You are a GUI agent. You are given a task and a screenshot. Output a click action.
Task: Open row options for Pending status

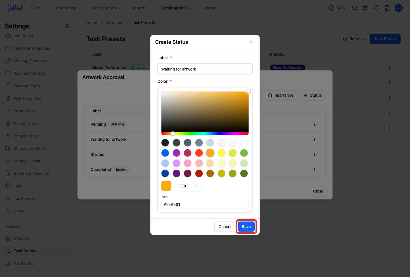(314, 124)
